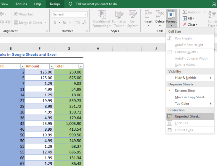This screenshot has height=168, width=217.
Task: Click the Fill down icon
Action: coord(185,19)
